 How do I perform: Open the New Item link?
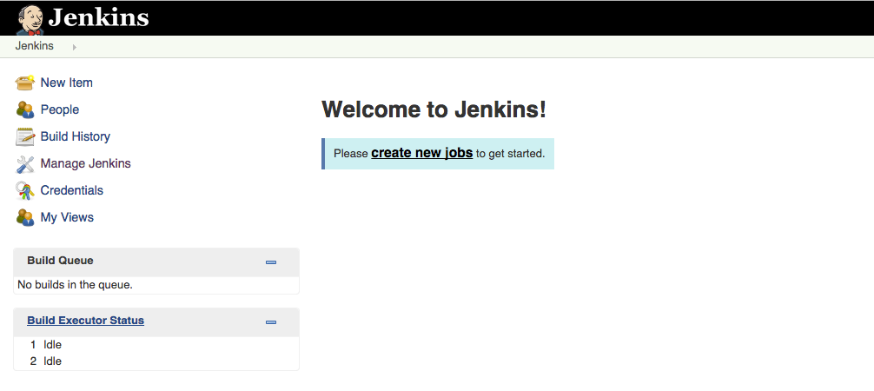point(66,83)
